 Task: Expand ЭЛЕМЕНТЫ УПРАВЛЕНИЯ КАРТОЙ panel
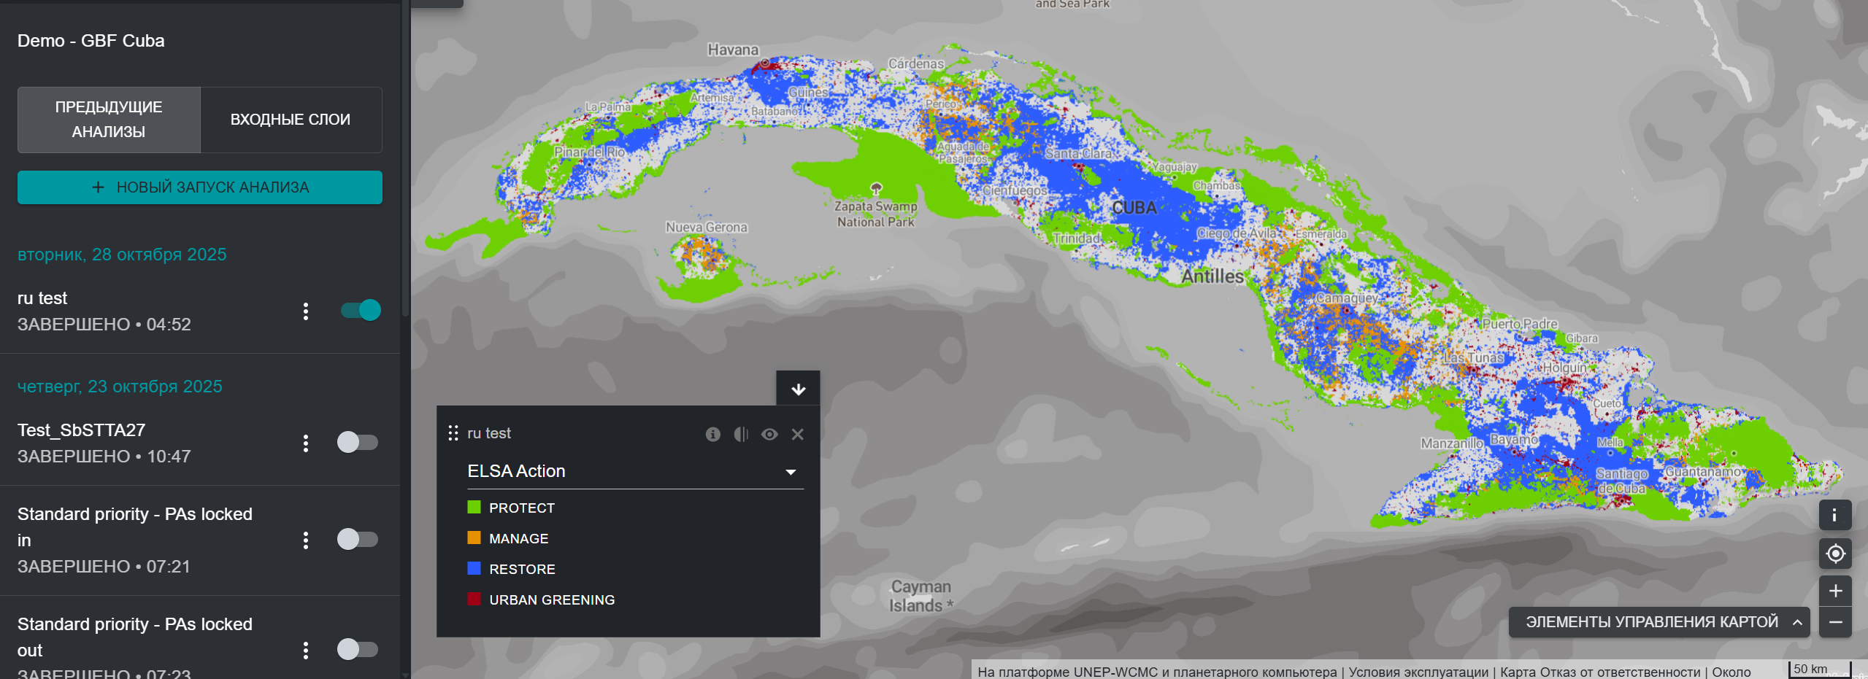tap(1658, 622)
